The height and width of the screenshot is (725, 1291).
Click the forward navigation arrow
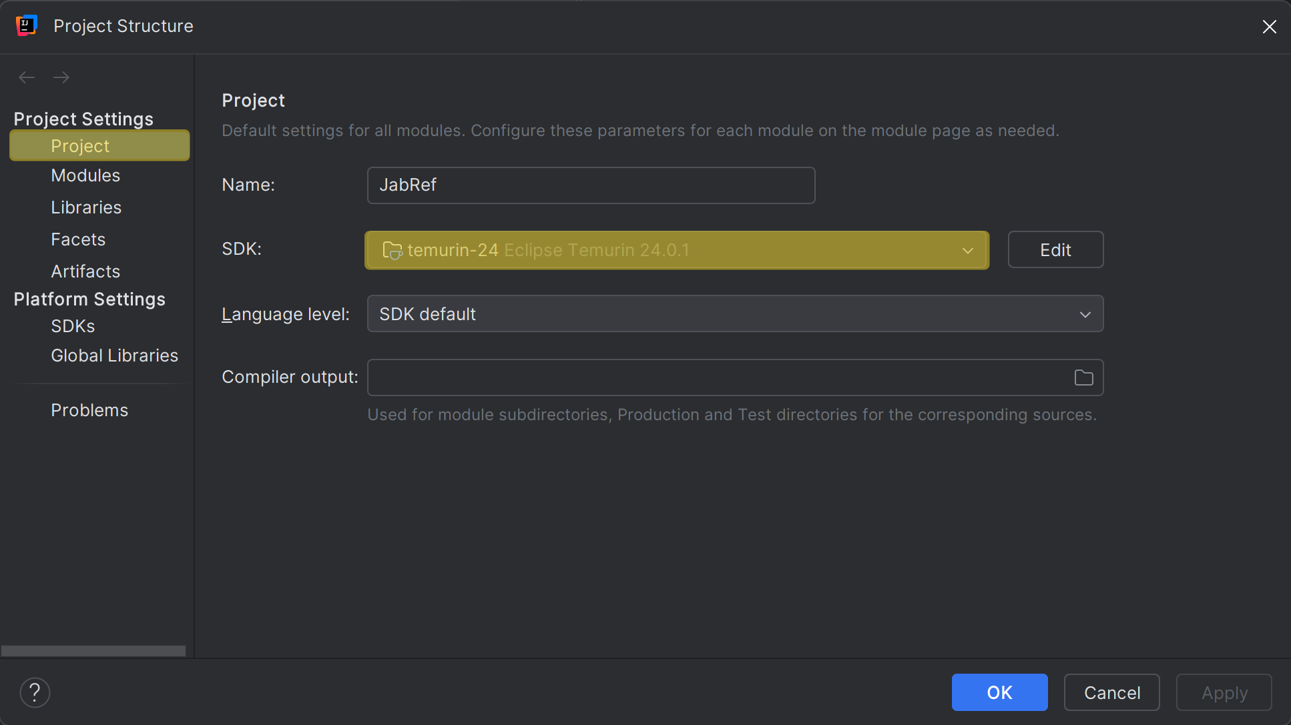pos(61,77)
